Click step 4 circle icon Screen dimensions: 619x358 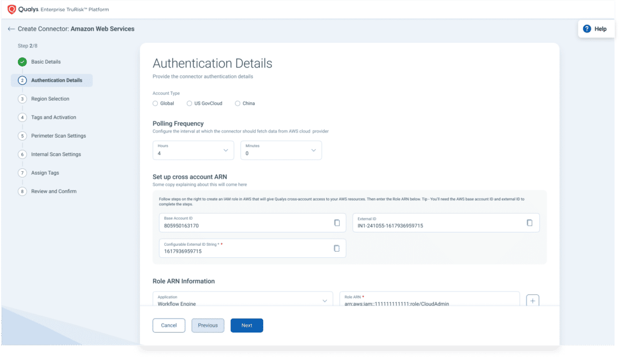[22, 117]
